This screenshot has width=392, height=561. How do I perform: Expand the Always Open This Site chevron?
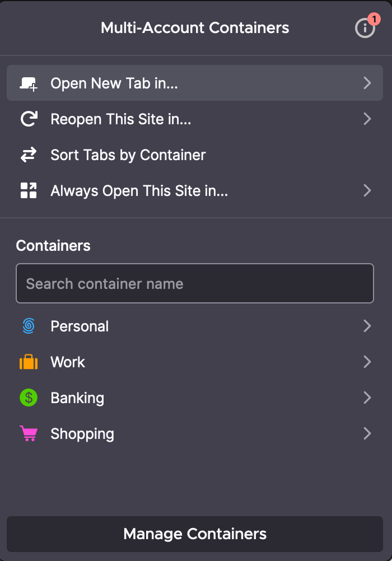click(367, 190)
